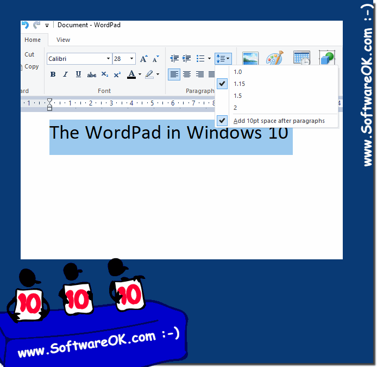This screenshot has height=367, width=377.
Task: Open the bullet list style dropdown arrow
Action: [209, 59]
